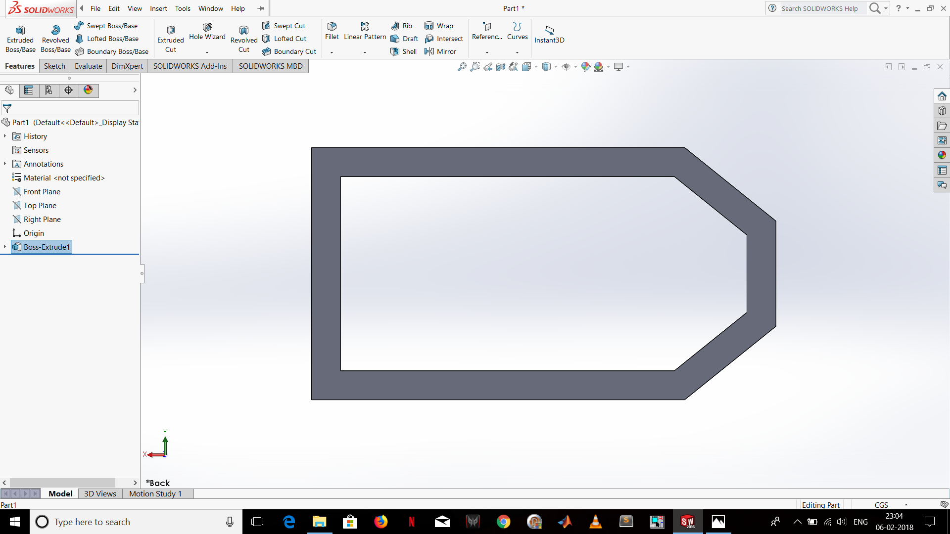Open the File menu
The height and width of the screenshot is (534, 950).
[95, 8]
